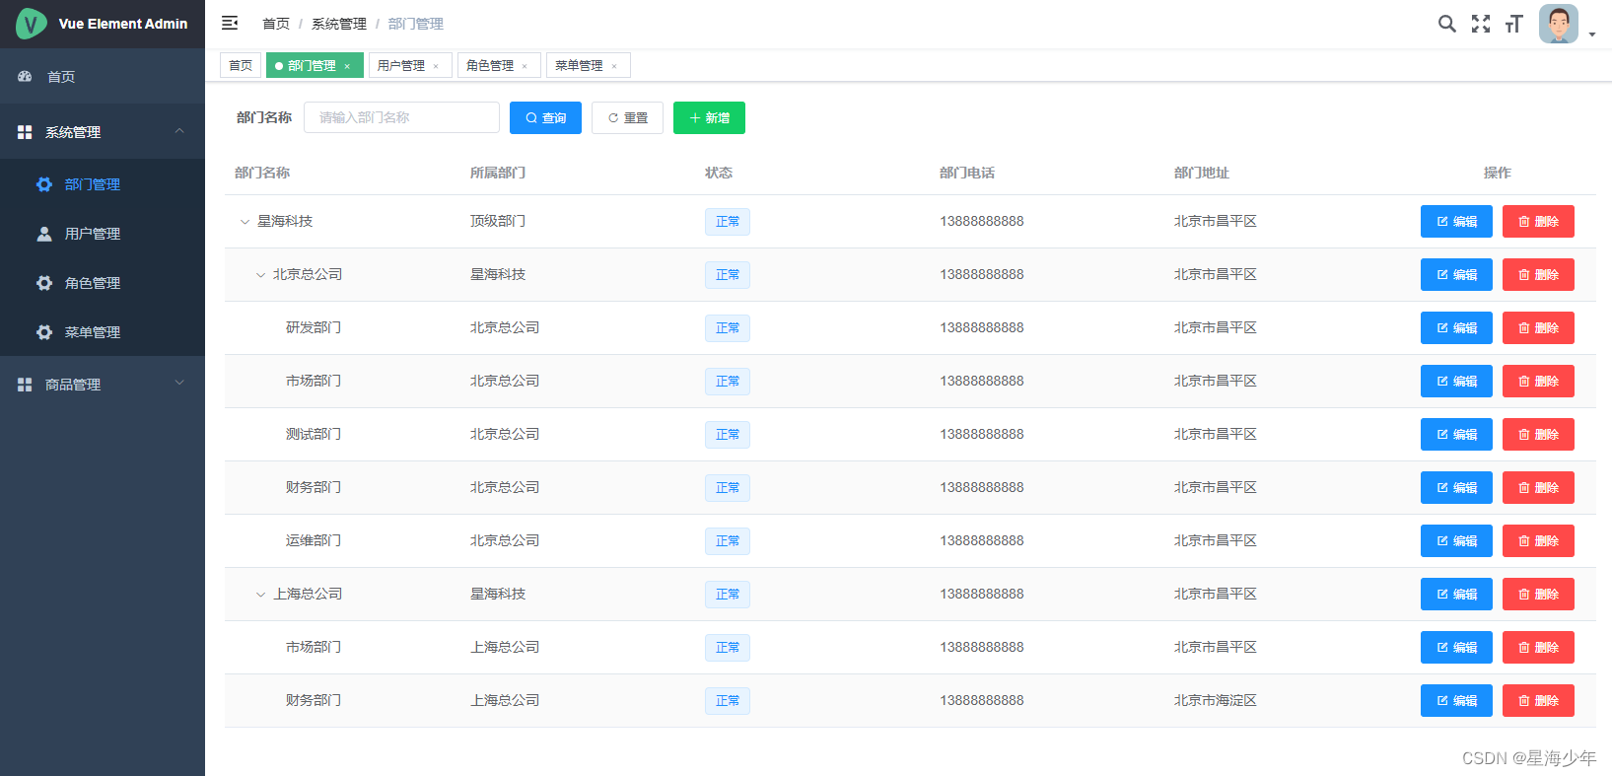
Task: Click the 所属部门 column header
Action: pos(498,173)
